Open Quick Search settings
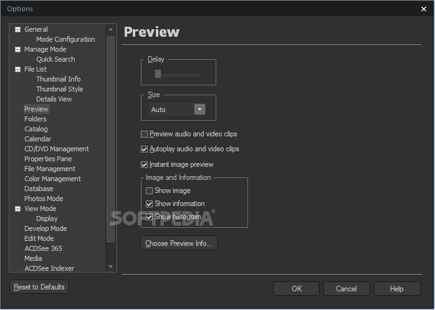Image resolution: width=435 pixels, height=310 pixels. point(55,59)
